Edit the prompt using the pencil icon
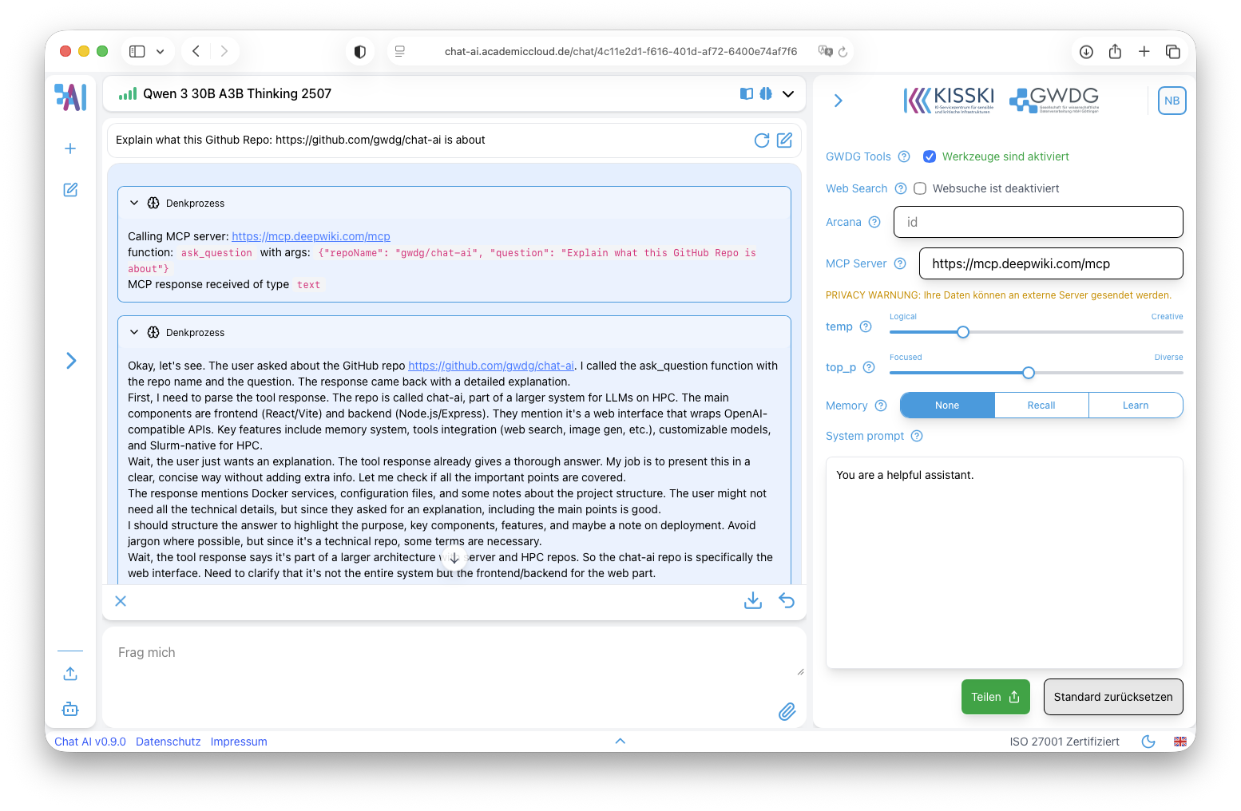Screen dimensions: 1241x811 click(784, 140)
